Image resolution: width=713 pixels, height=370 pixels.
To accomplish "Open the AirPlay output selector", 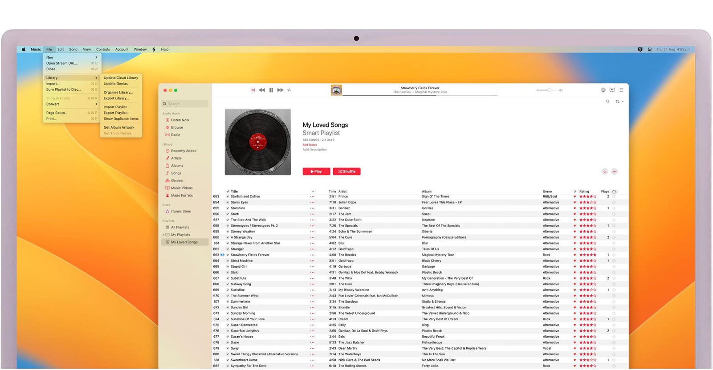I will pos(603,90).
